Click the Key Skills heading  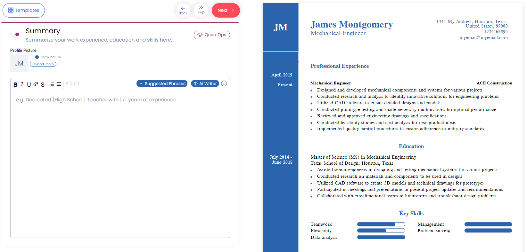pyautogui.click(x=411, y=213)
